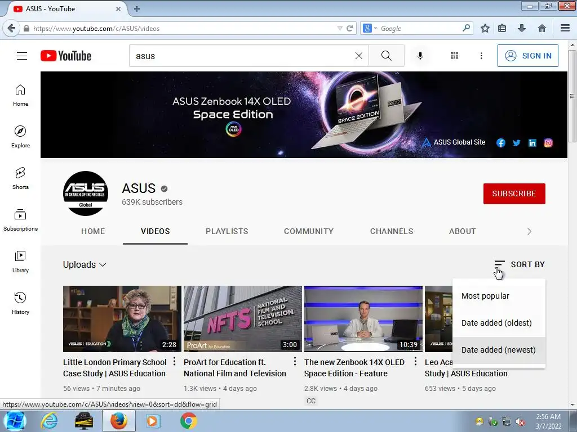Open Firefox hamburger menu
Image resolution: width=577 pixels, height=432 pixels.
coord(565,28)
